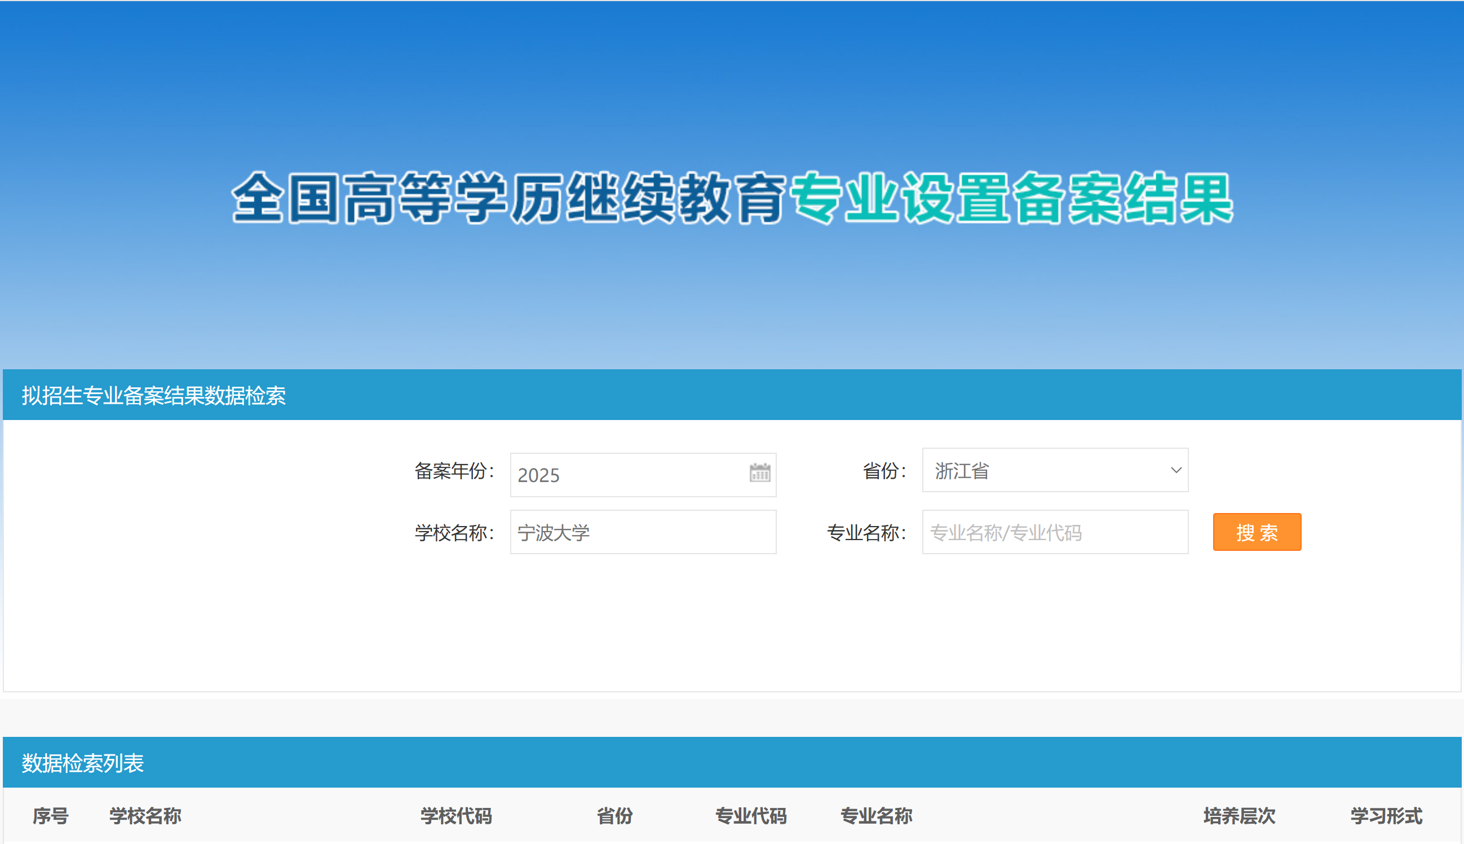Viewport: 1464px width, 844px height.
Task: Click the 专业代码 column header
Action: (751, 816)
